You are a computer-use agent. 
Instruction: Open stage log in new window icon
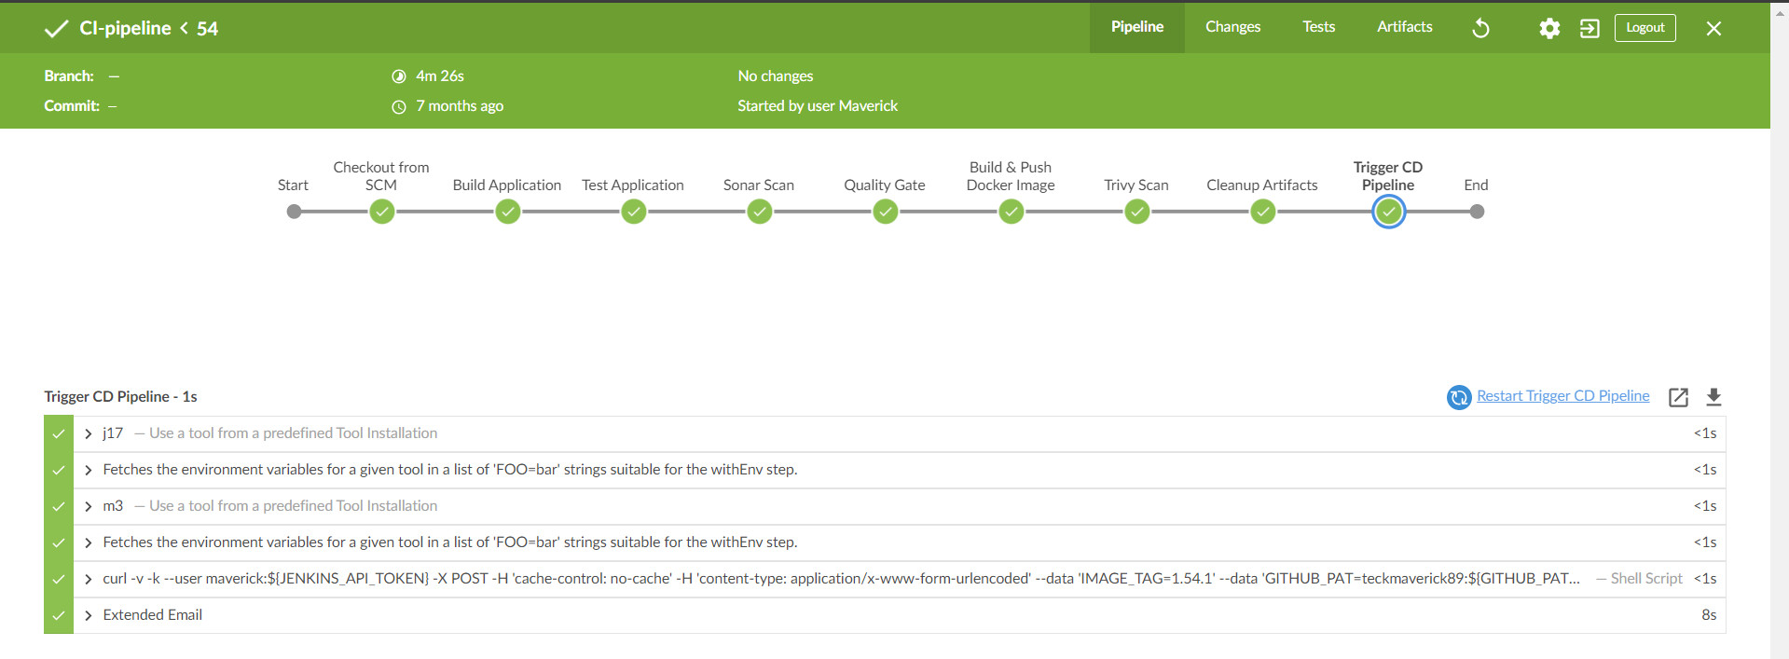point(1678,397)
